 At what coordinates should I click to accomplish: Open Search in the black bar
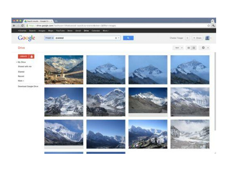click(x=32, y=31)
